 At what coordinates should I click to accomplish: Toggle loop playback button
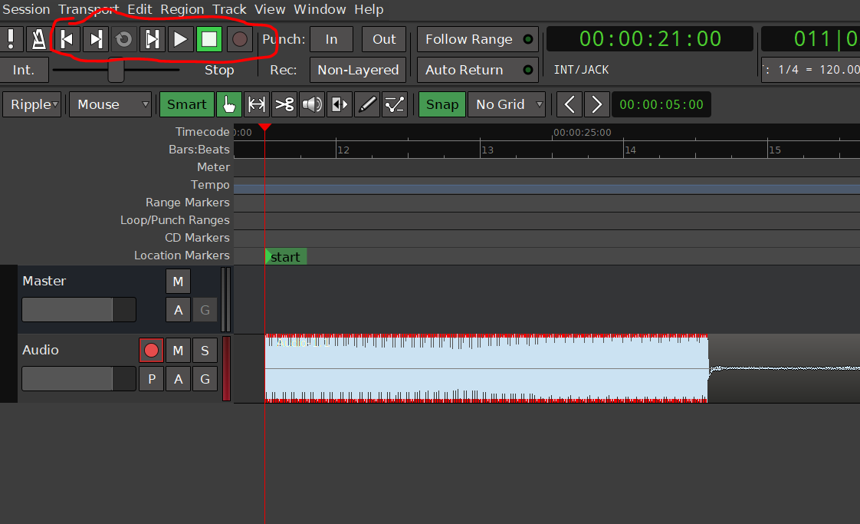tap(123, 39)
